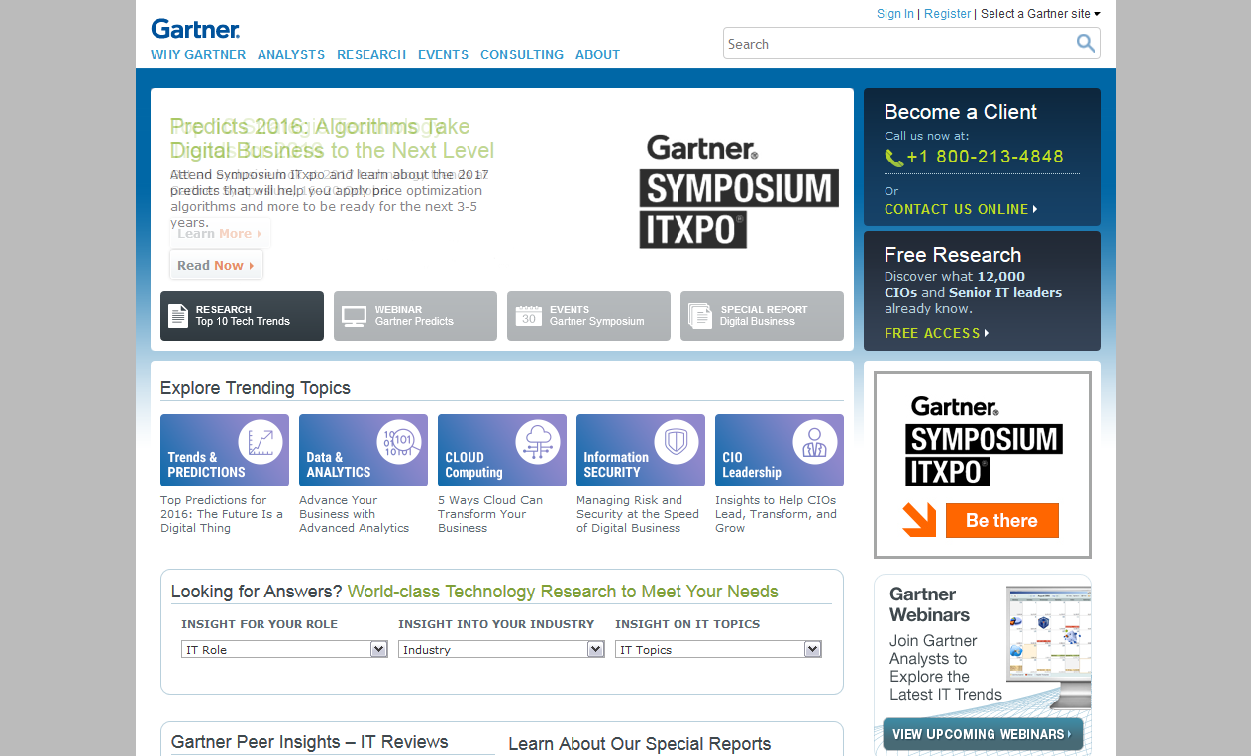The image size is (1251, 756).
Task: Click the chart icon on Trends & Predictions
Action: 261,441
